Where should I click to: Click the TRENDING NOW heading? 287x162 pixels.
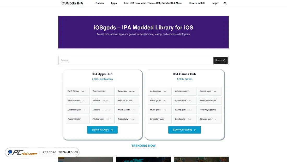coord(143,146)
